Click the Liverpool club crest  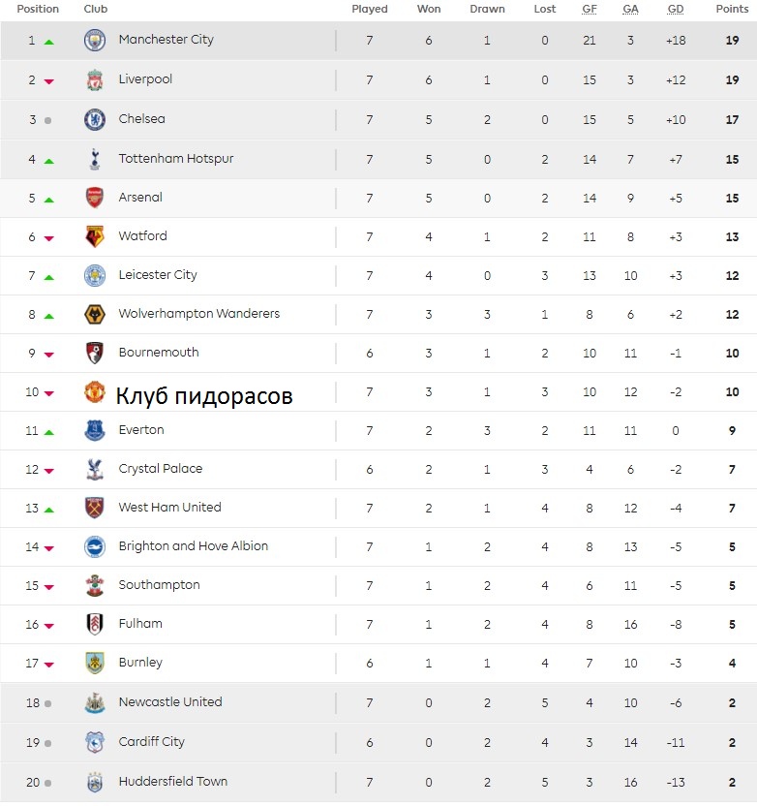pyautogui.click(x=95, y=80)
